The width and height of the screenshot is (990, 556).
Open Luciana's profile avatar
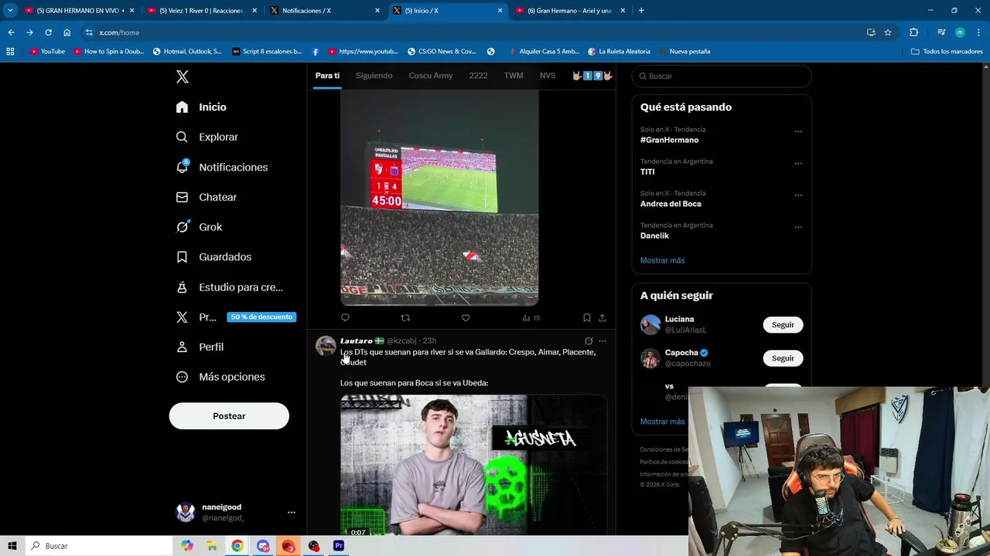(650, 324)
